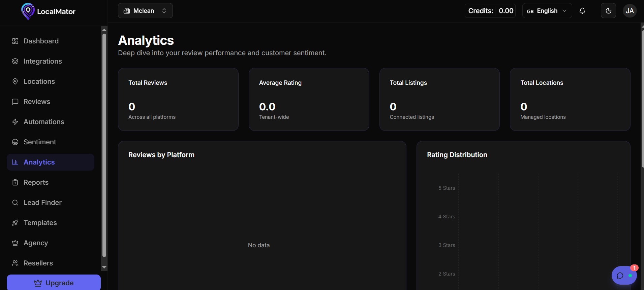Click the Total Reviews card

click(178, 99)
